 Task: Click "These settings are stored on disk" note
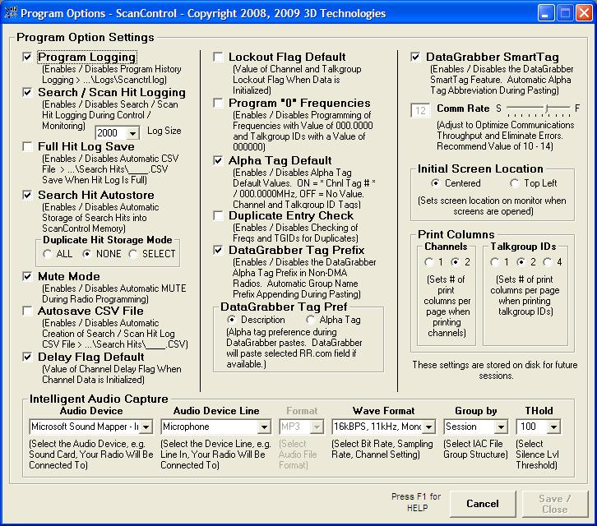(x=495, y=371)
